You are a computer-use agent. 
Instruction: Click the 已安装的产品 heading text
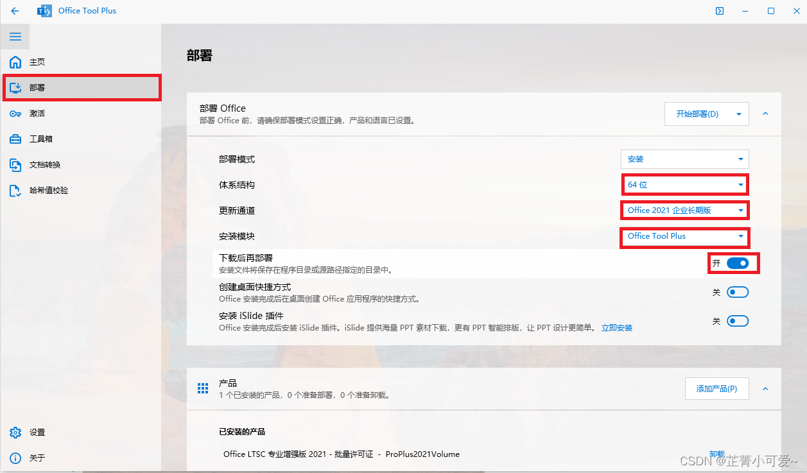click(x=242, y=431)
